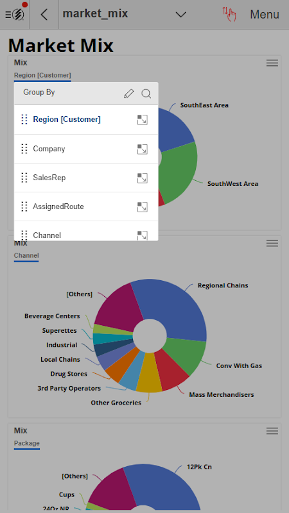Screen dimensions: 289x513
Task: Click the Drug Stores label
Action: [x=69, y=374]
